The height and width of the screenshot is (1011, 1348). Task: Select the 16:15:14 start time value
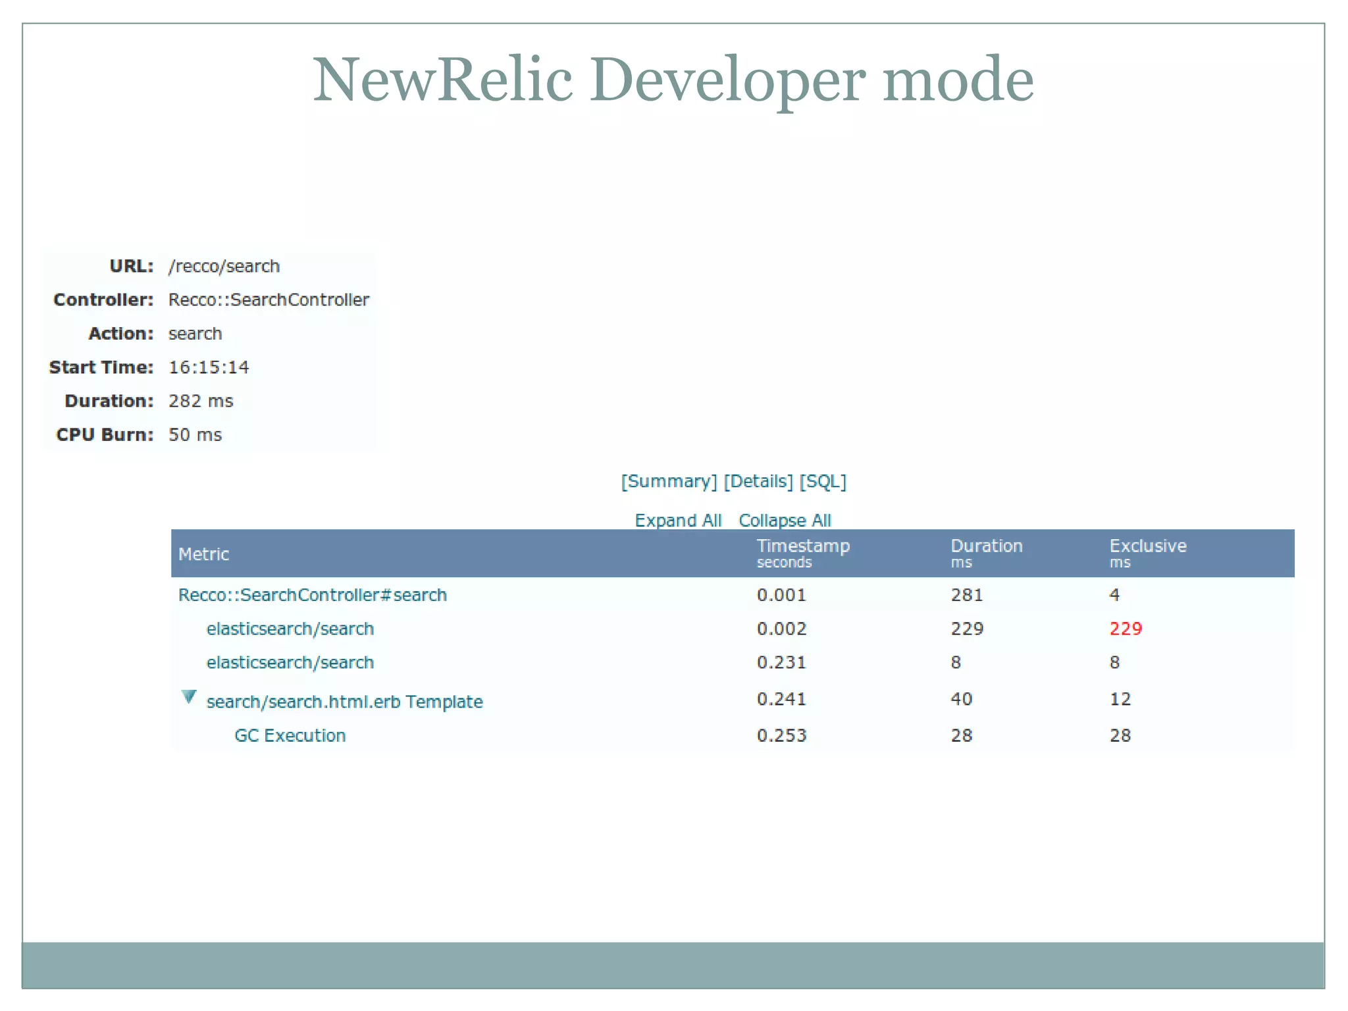tap(209, 367)
